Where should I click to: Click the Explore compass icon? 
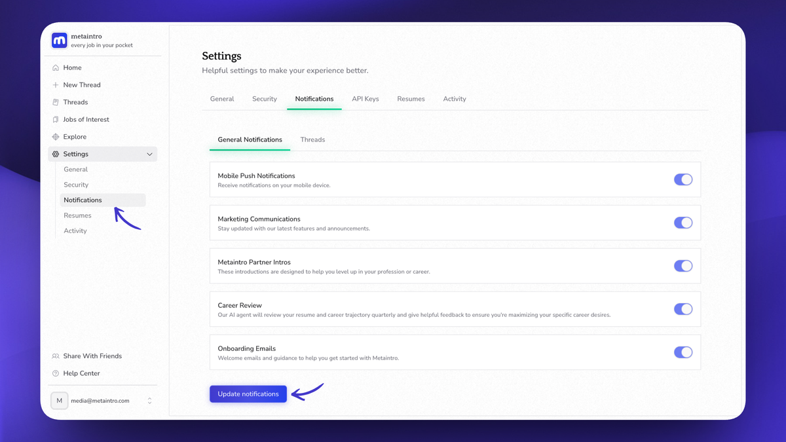point(56,137)
